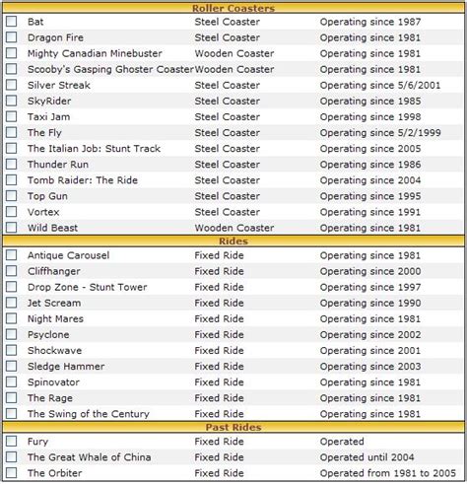The width and height of the screenshot is (467, 484).
Task: Select The Great Whale of China checkbox
Action: pyautogui.click(x=12, y=456)
